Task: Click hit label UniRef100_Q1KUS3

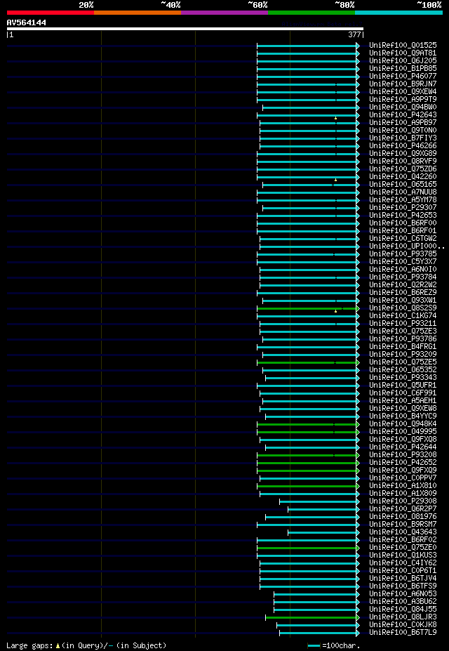Action: point(403,555)
